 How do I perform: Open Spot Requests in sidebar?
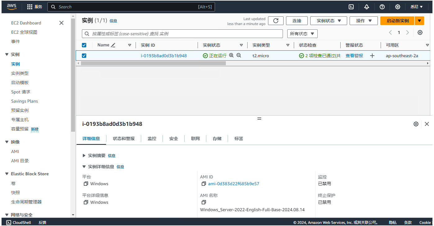pos(21,92)
